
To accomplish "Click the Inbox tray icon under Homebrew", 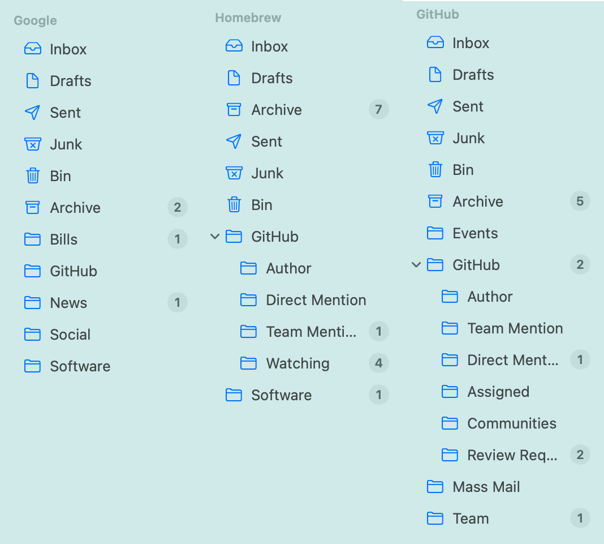I will click(x=234, y=46).
